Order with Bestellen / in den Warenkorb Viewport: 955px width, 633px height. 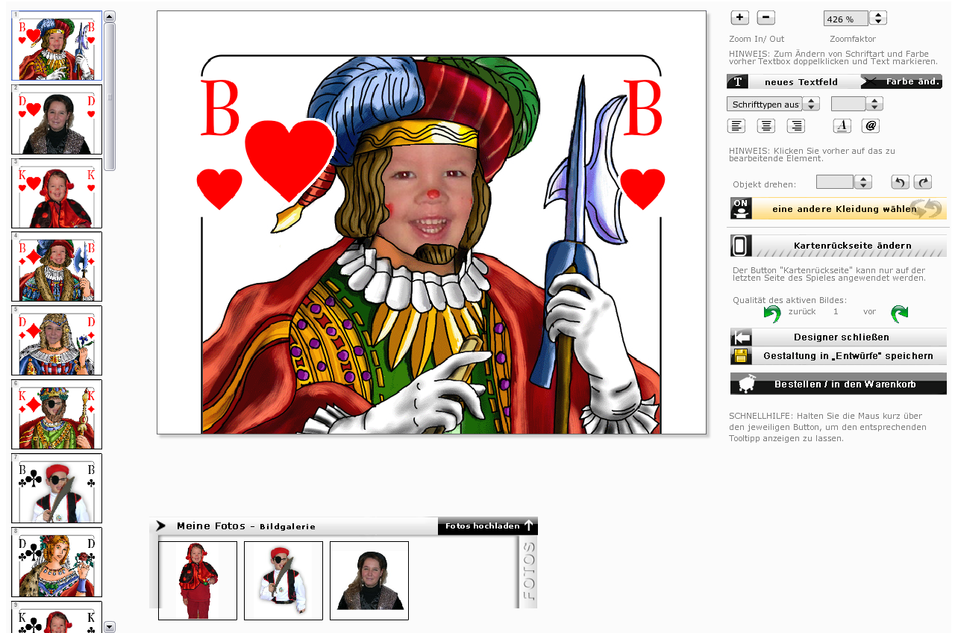click(x=839, y=384)
